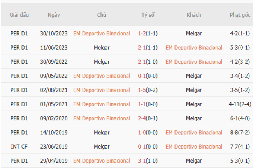Open away team EM Deportivo Binacional on 11/06/2023
Viewport: 253px width, 168px height.
pos(194,48)
